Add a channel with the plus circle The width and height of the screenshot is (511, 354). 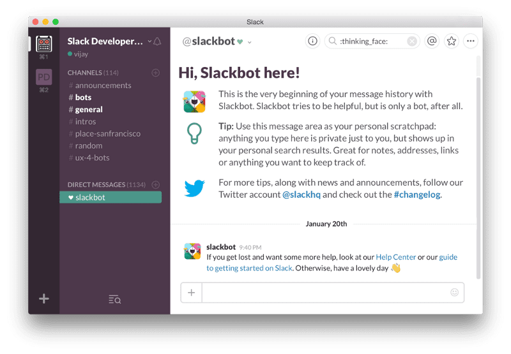pos(155,73)
